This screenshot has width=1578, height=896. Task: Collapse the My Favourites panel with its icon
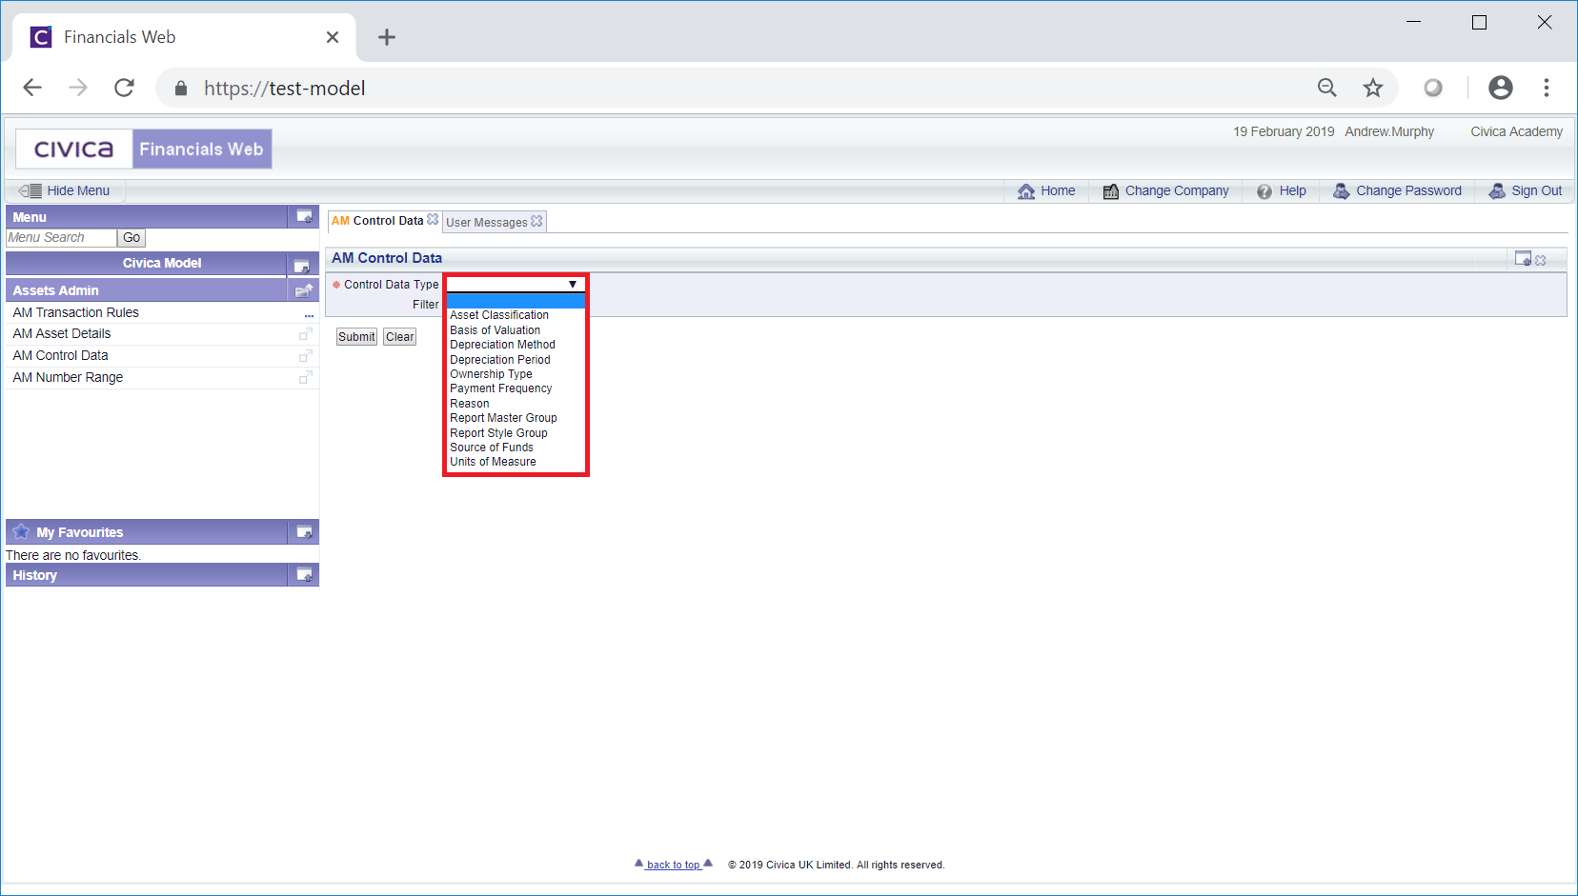304,531
